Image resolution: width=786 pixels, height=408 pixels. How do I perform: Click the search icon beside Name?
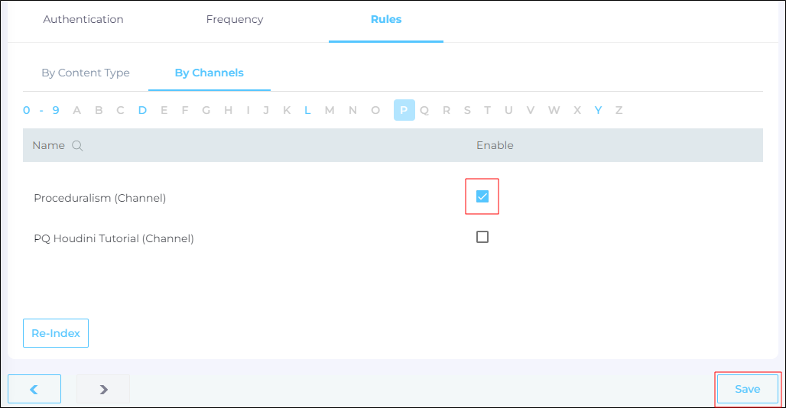click(x=77, y=145)
